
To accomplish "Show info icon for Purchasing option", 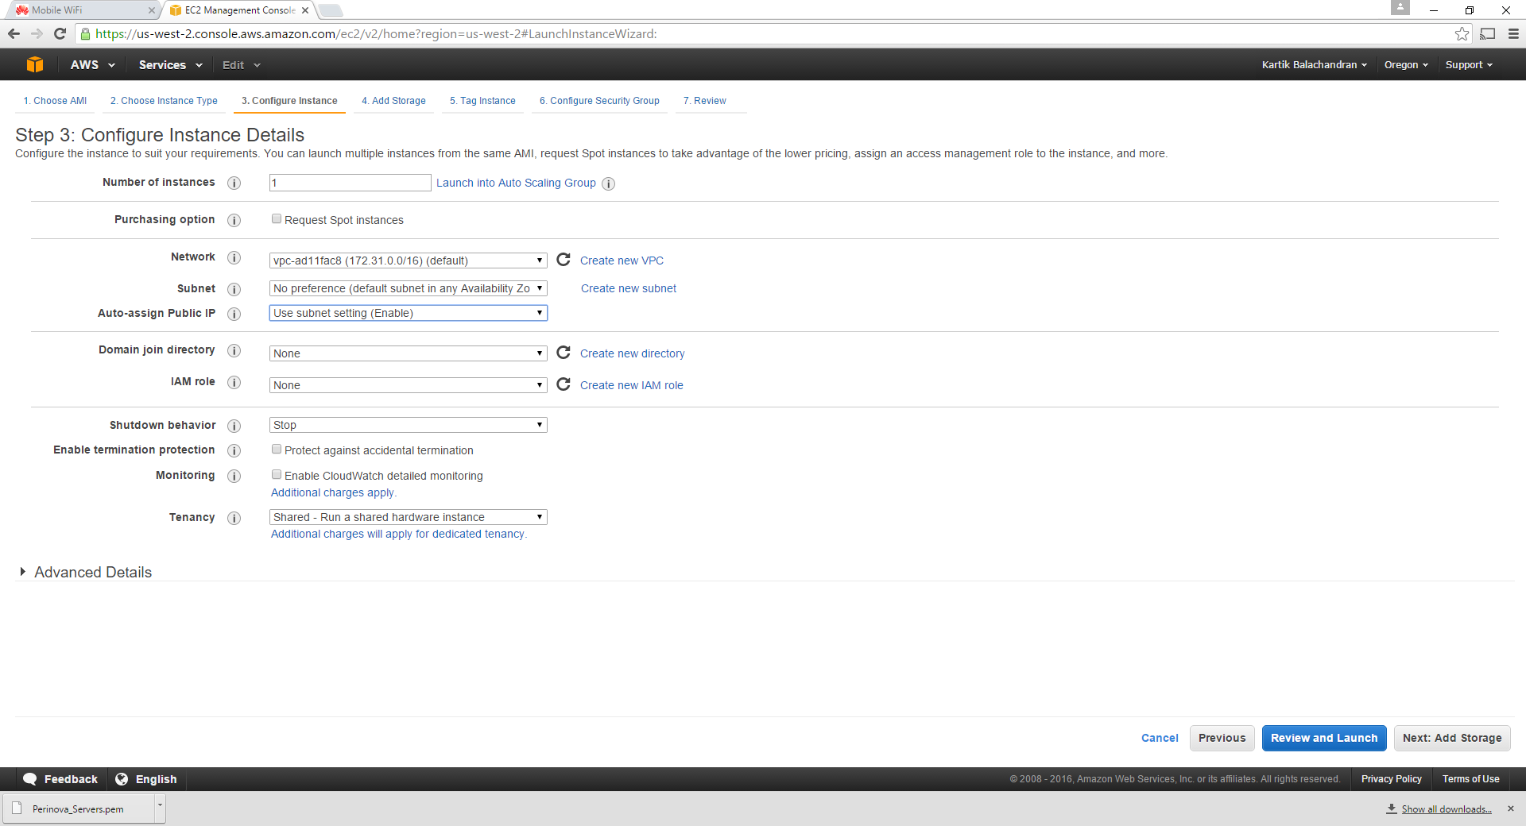I will click(234, 220).
